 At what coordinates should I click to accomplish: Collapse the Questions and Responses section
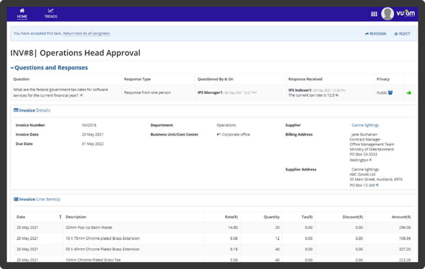(13, 67)
